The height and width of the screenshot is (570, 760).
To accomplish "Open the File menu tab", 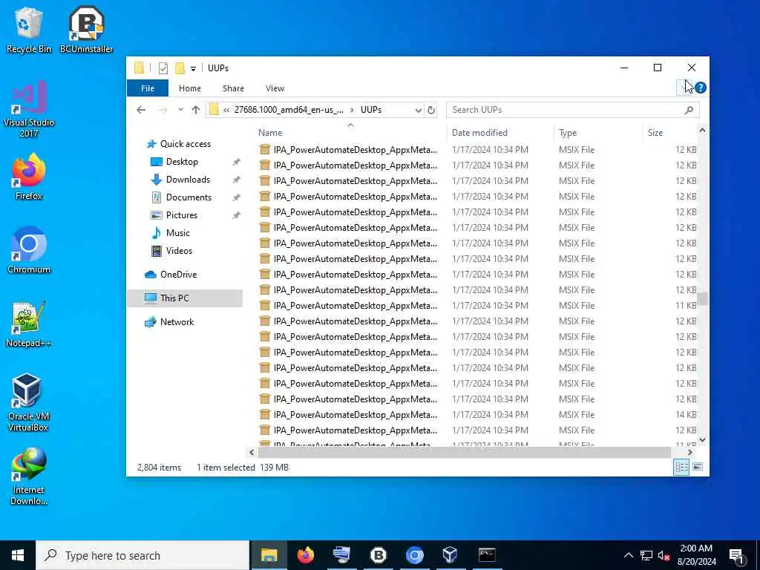I will (x=148, y=88).
